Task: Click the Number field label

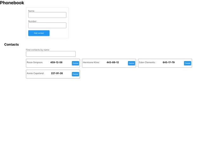Action: click(32, 21)
